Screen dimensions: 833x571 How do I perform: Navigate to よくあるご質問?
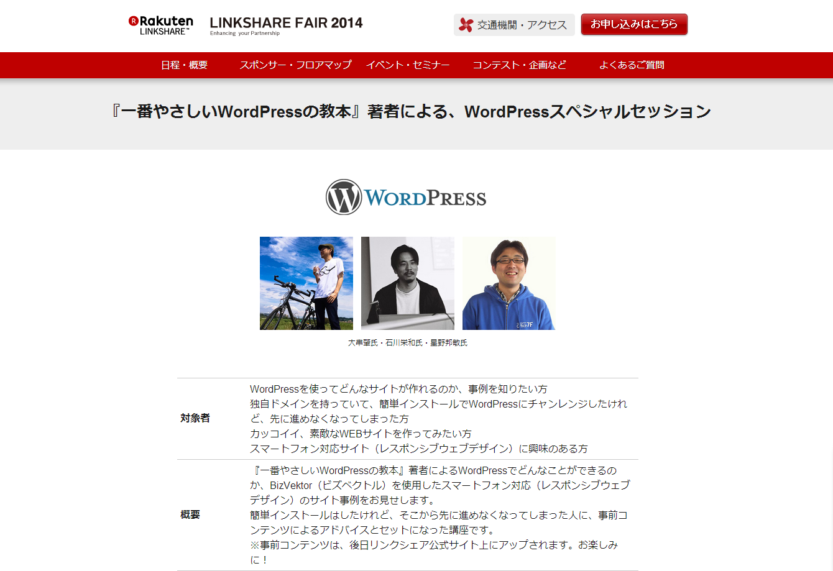631,65
